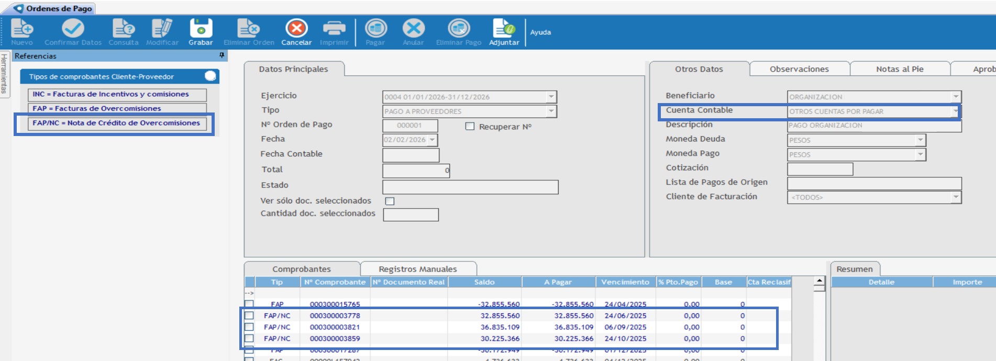Image resolution: width=996 pixels, height=361 pixels.
Task: Open the Moneda Pago dropdown
Action: click(920, 155)
